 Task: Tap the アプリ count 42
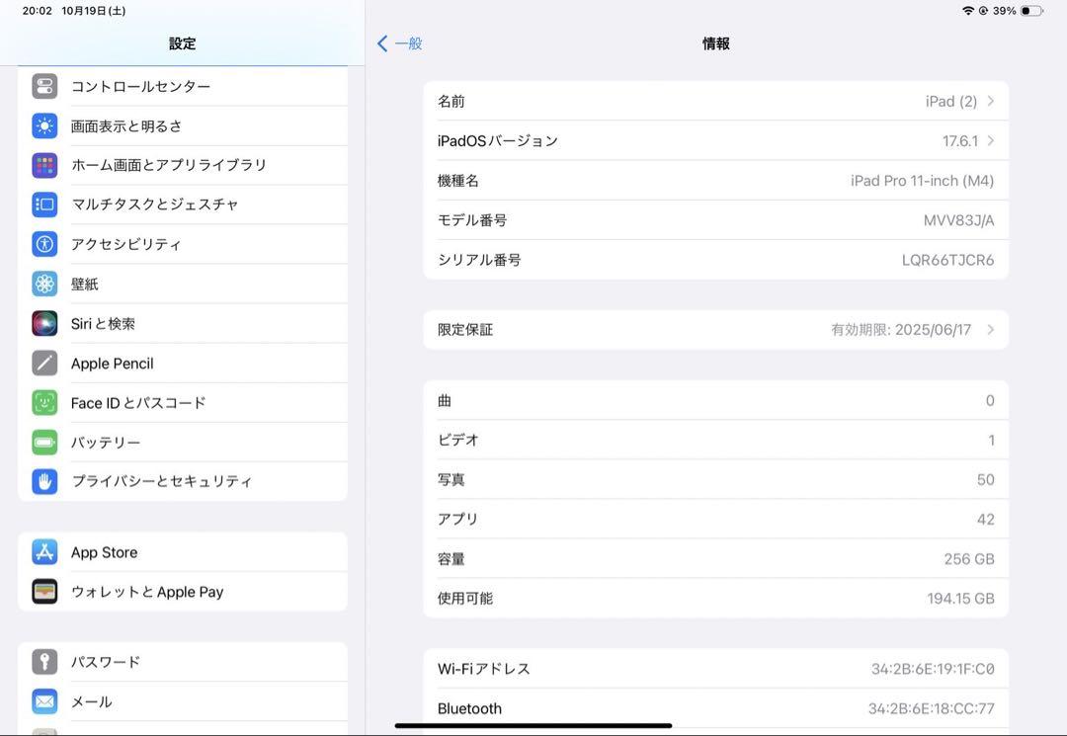tap(985, 519)
